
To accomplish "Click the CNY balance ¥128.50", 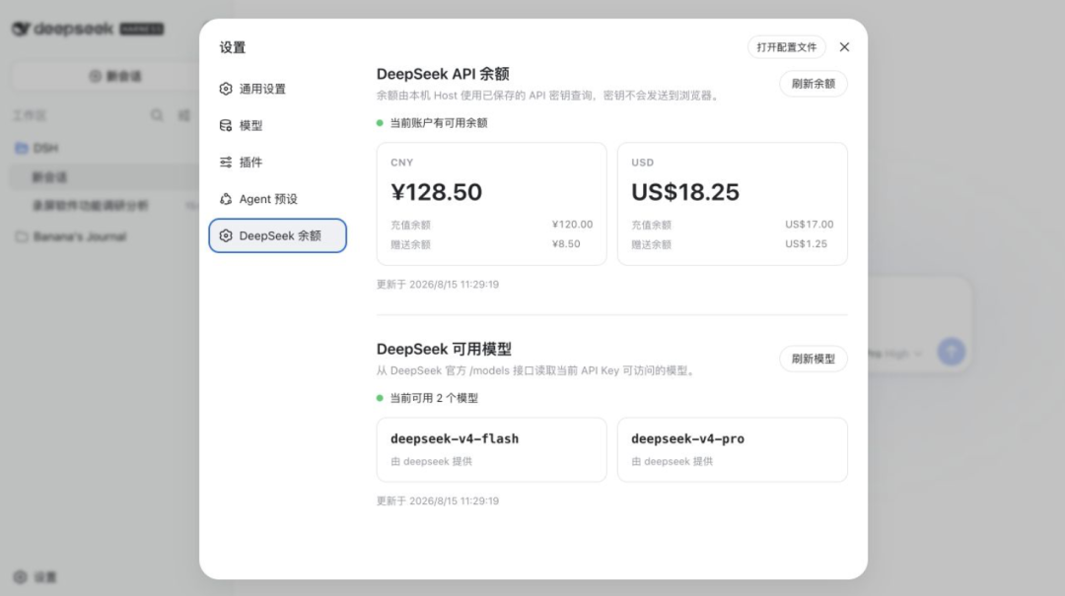I will pos(436,192).
